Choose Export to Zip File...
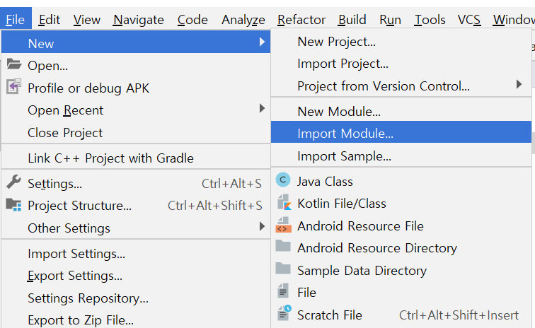 point(136,320)
